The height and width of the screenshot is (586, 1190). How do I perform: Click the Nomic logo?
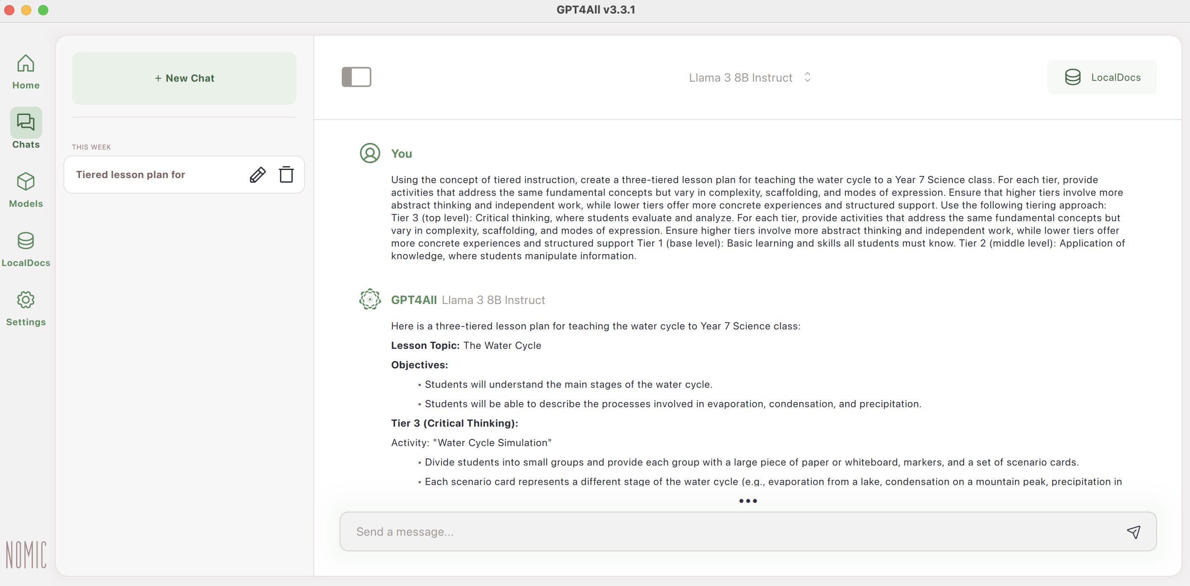[26, 554]
